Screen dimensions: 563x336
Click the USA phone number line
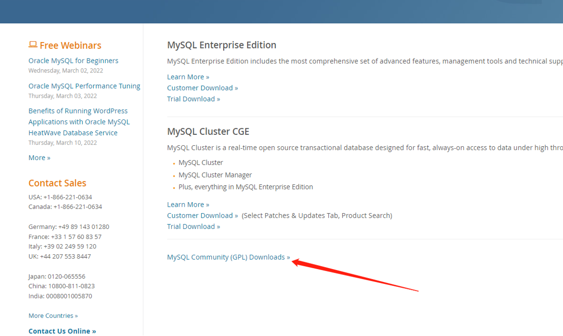[x=61, y=197]
